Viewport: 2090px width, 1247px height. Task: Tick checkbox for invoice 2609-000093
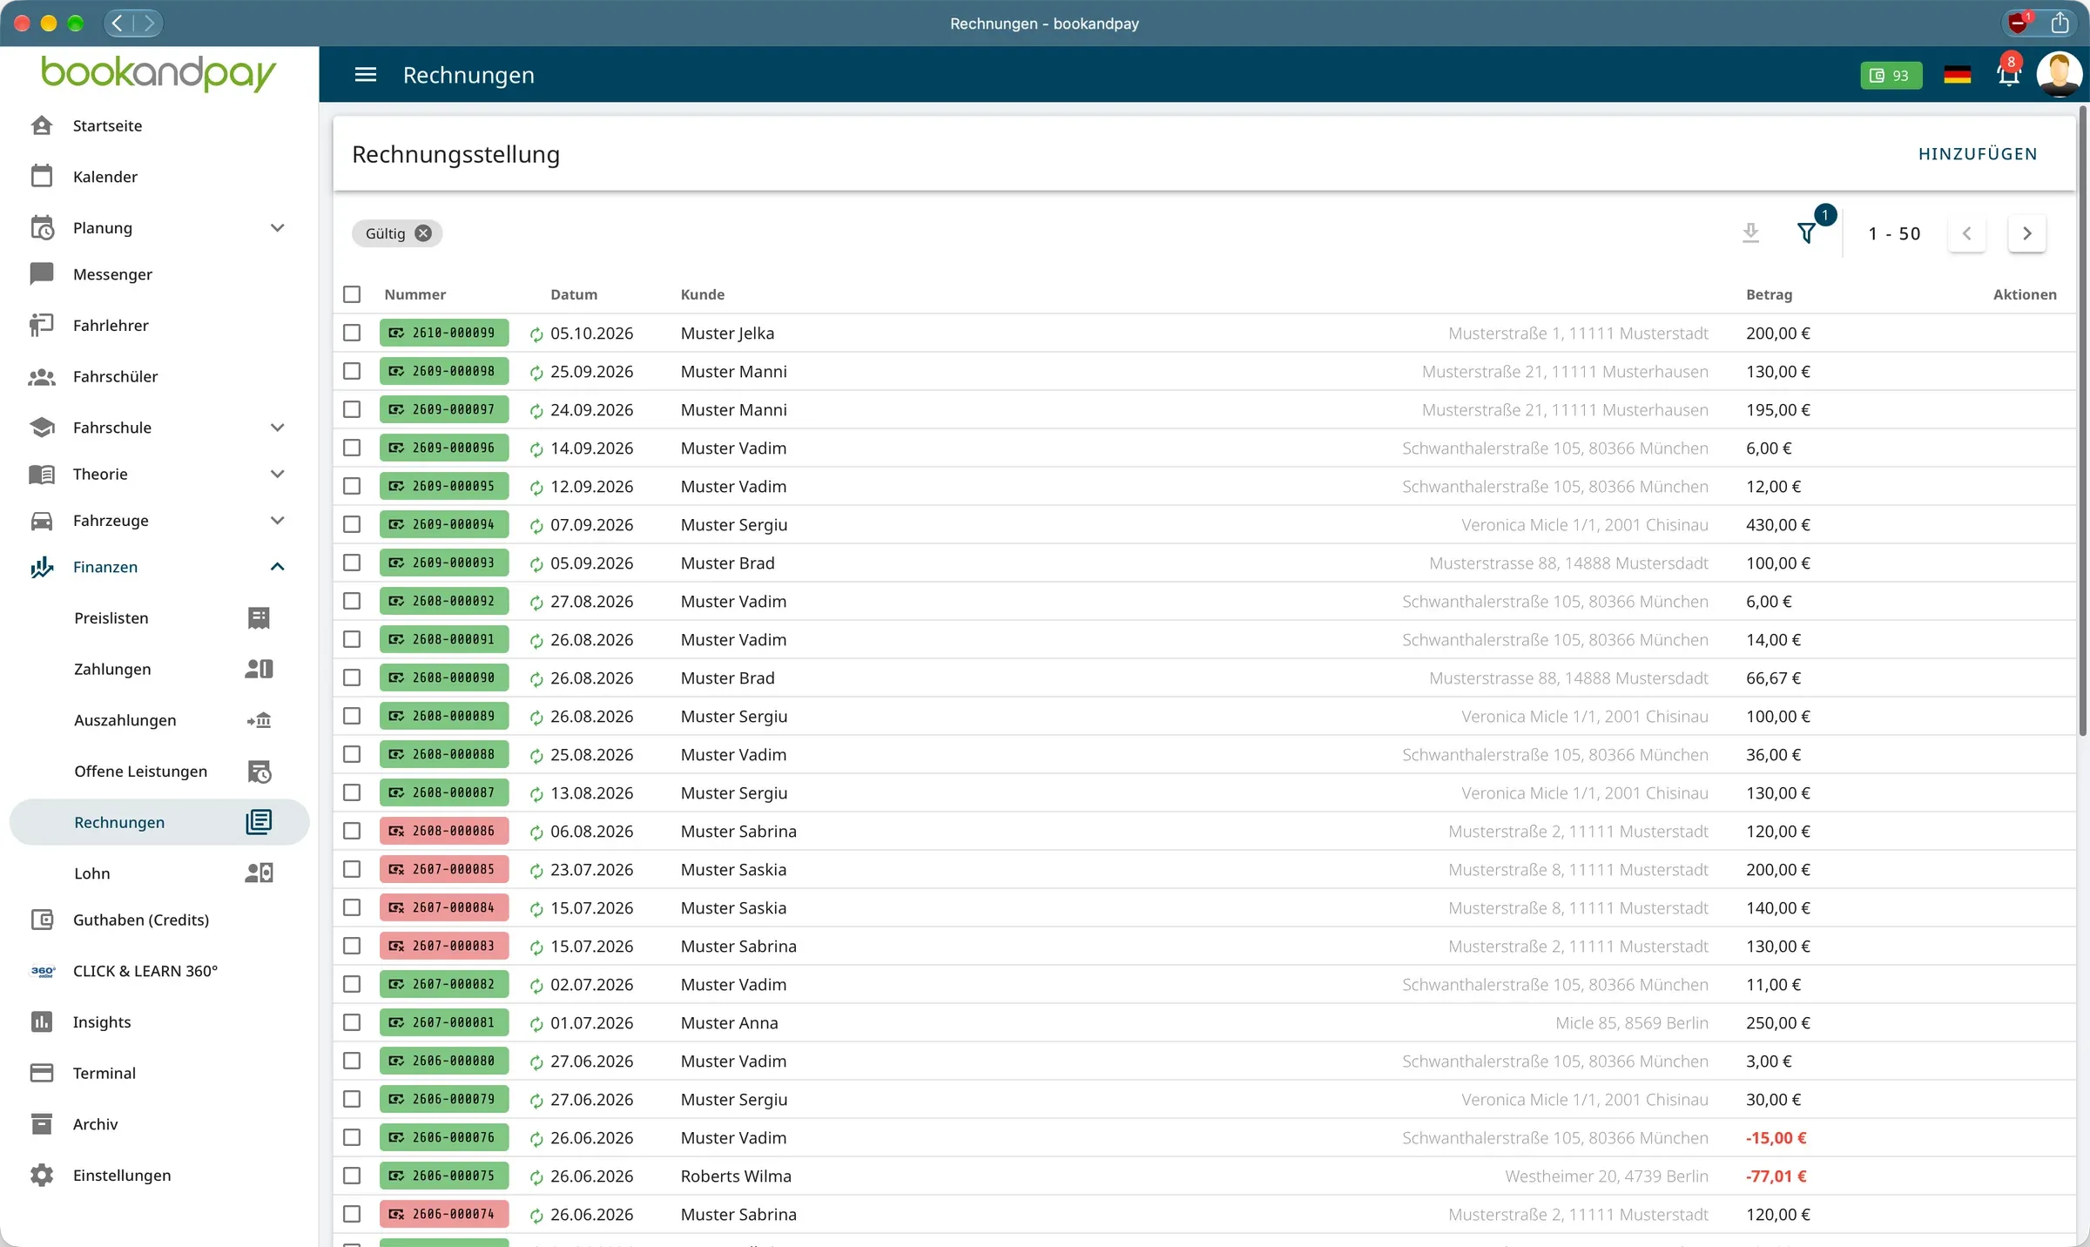point(352,563)
